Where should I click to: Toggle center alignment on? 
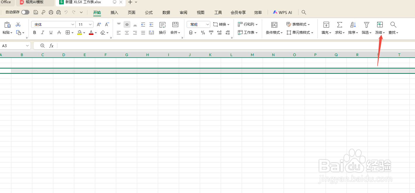(x=127, y=32)
